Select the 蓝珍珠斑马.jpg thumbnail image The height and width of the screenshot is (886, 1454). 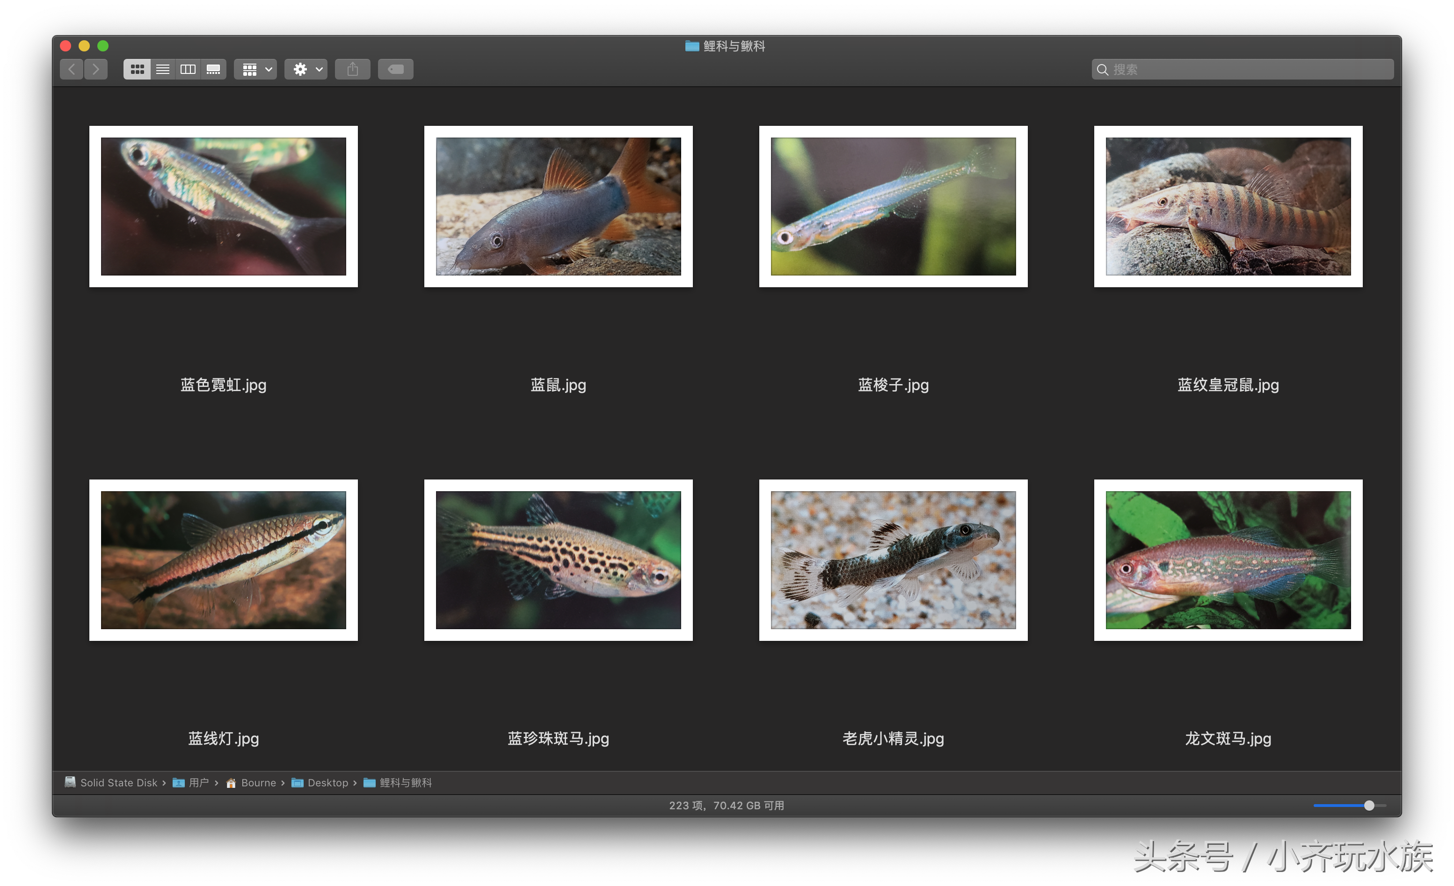pyautogui.click(x=558, y=560)
